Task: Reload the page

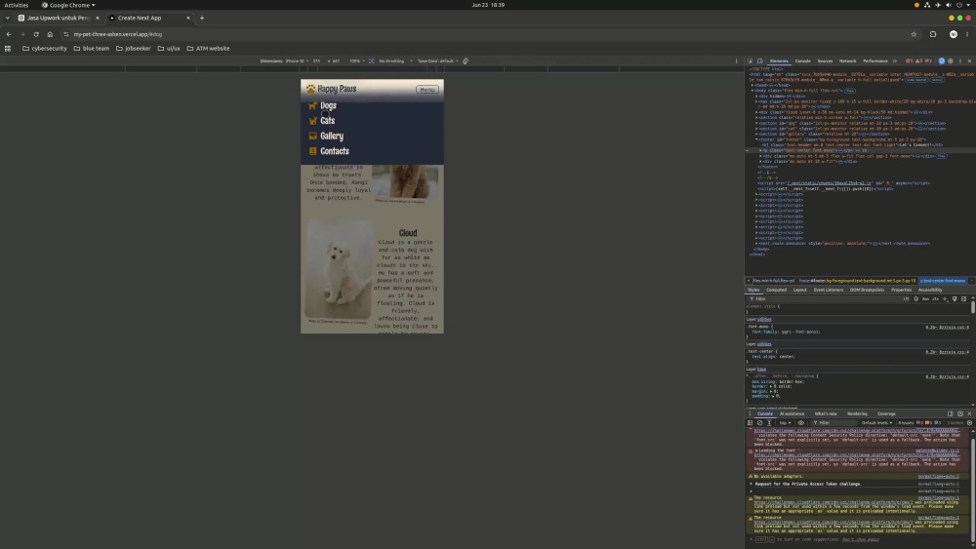Action: [x=36, y=34]
